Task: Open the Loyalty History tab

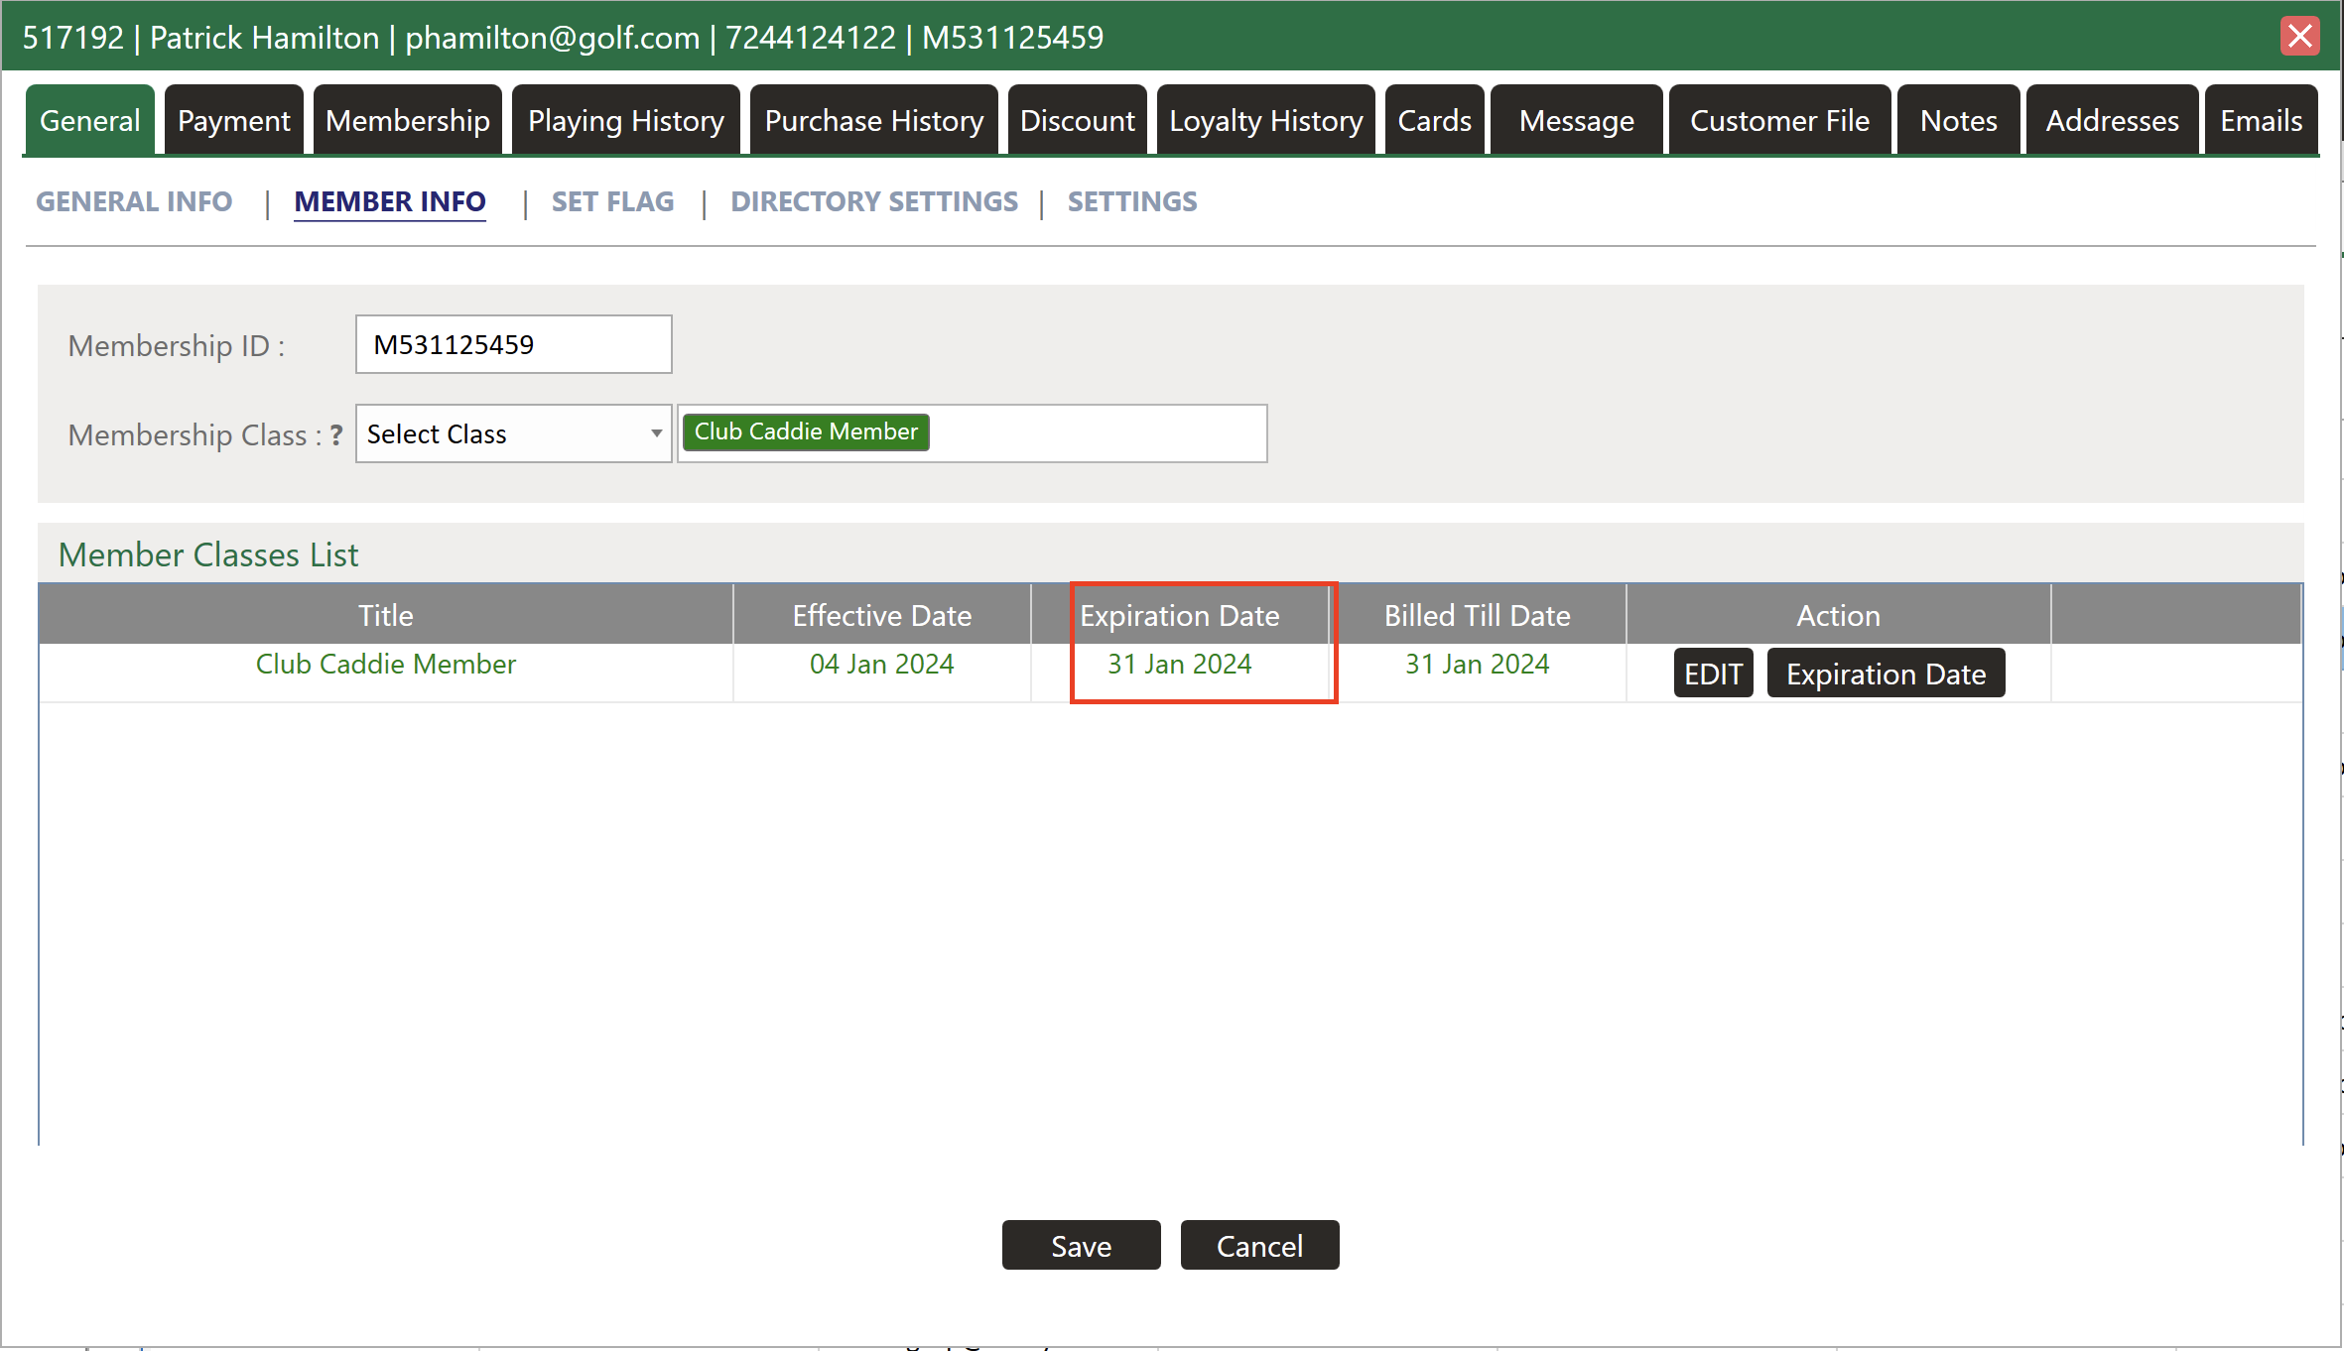Action: pyautogui.click(x=1265, y=120)
